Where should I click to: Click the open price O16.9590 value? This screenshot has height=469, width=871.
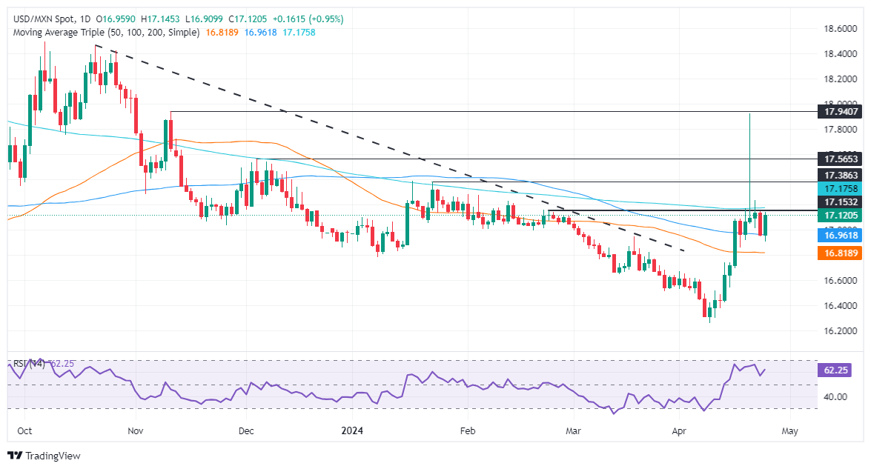(x=116, y=19)
